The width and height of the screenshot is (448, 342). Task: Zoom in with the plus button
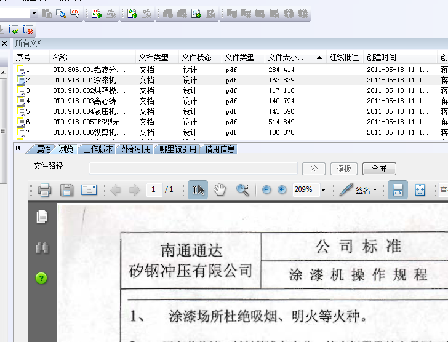tap(282, 189)
